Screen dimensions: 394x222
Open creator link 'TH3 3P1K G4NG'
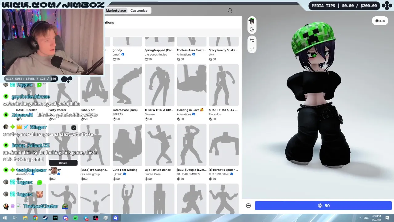pyautogui.click(x=219, y=174)
